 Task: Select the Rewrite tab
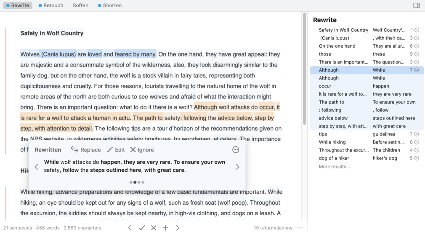pos(18,5)
